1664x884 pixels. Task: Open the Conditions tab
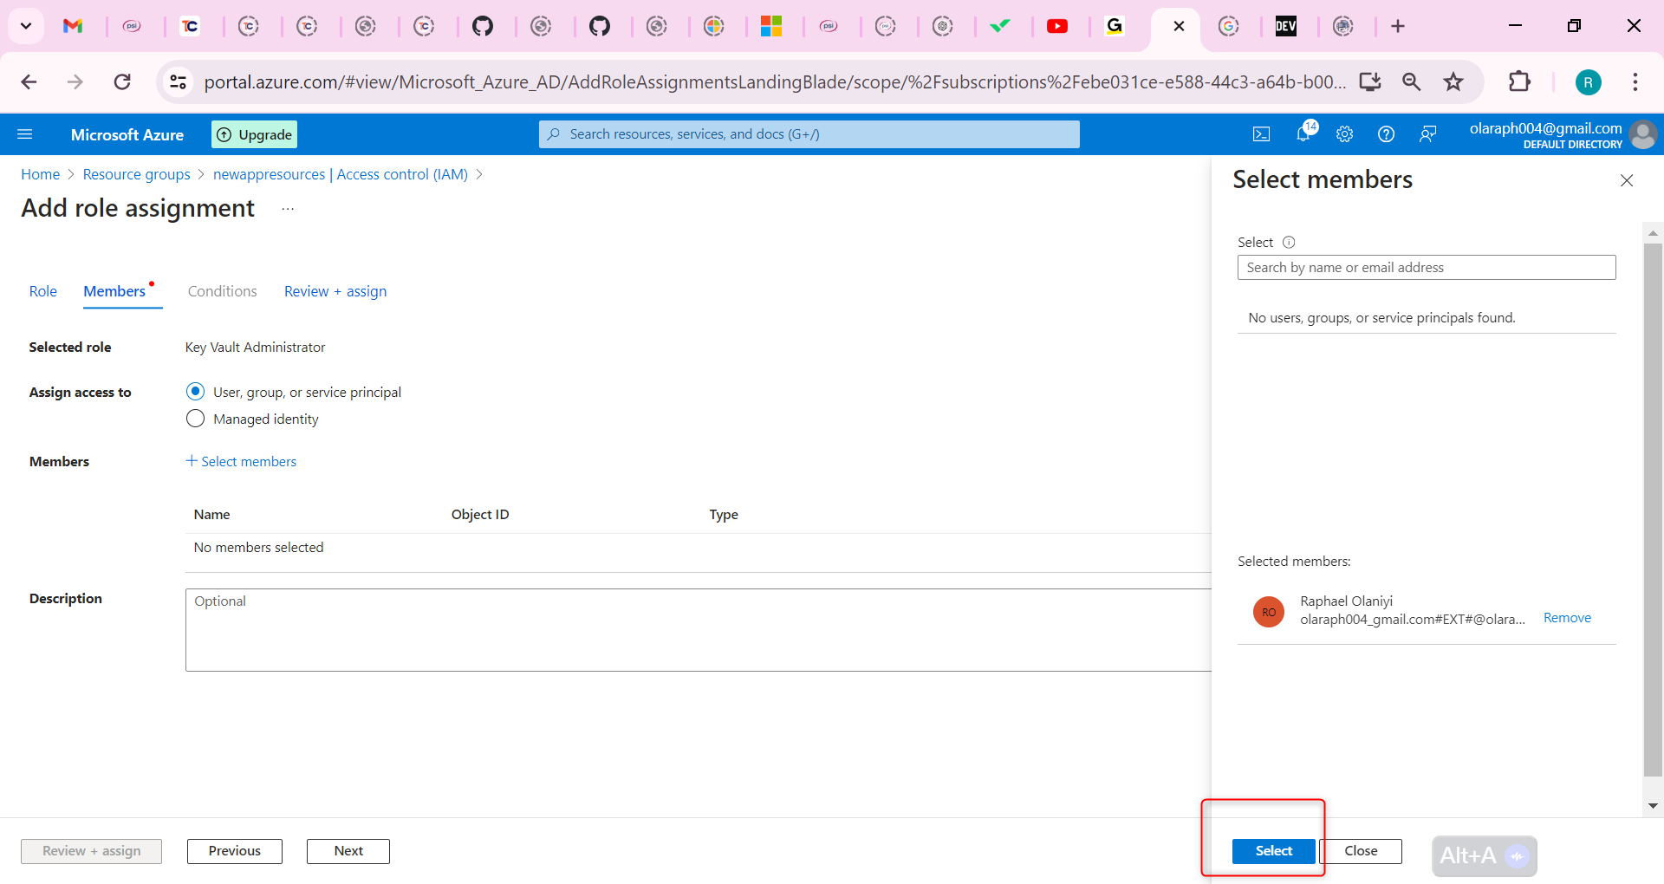(x=223, y=291)
